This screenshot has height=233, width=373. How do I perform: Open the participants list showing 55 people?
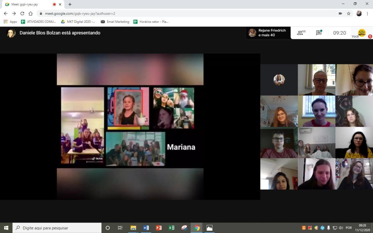(x=301, y=33)
